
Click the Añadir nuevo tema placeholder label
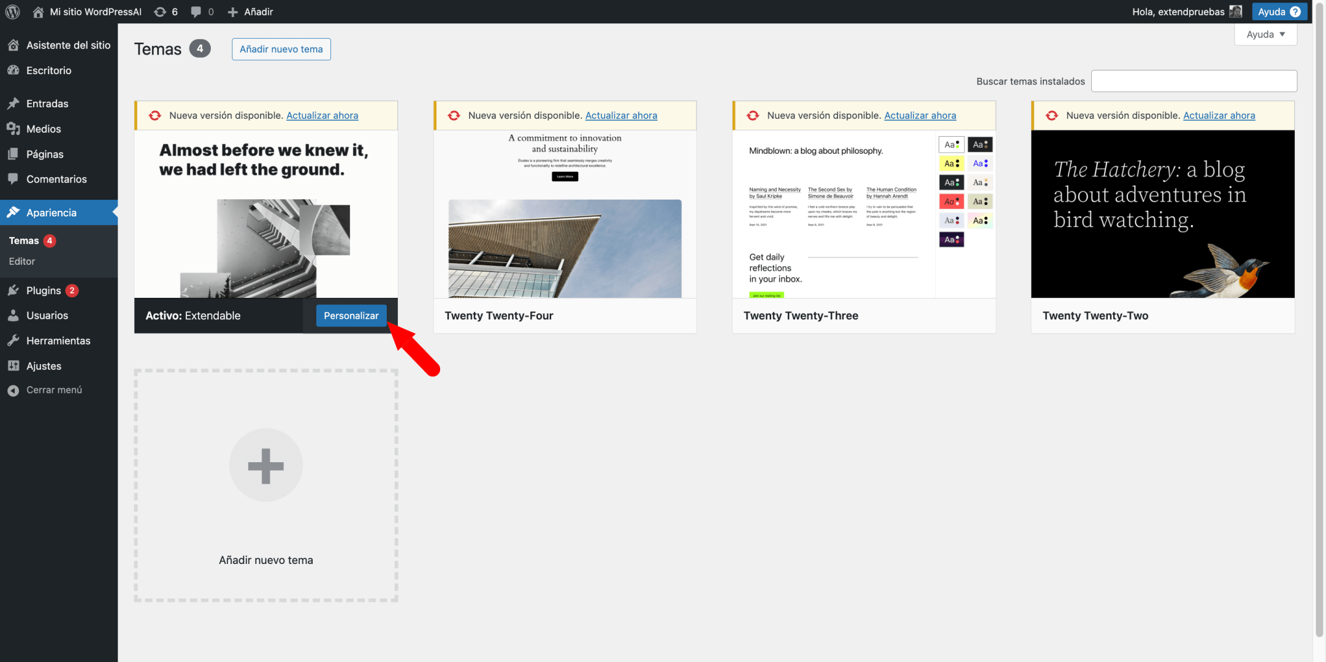click(x=266, y=560)
